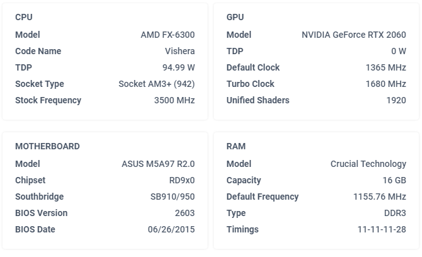Select the RAM capacity 16 GB value
The height and width of the screenshot is (257, 422).
click(394, 180)
